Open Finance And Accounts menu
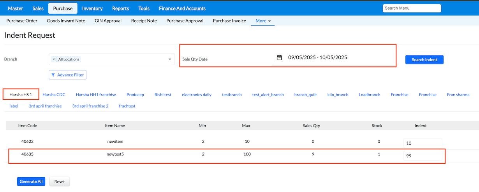This screenshot has width=479, height=192. (x=182, y=8)
